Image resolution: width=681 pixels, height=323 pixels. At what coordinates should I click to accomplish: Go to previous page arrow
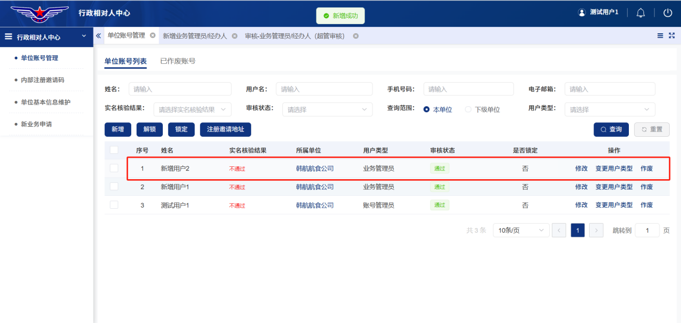[560, 230]
